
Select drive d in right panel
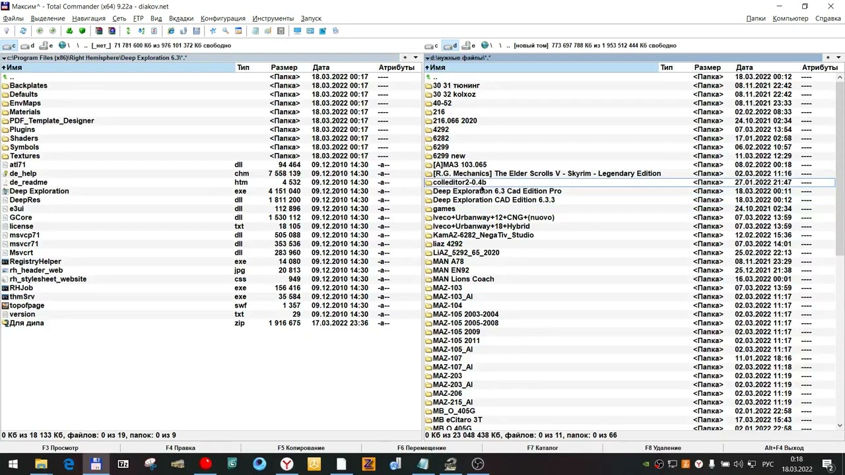pos(450,46)
